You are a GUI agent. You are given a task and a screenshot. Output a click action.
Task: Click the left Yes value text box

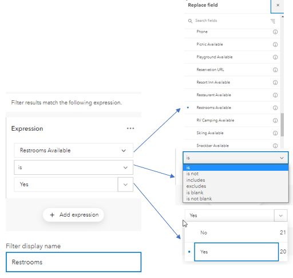pos(66,185)
